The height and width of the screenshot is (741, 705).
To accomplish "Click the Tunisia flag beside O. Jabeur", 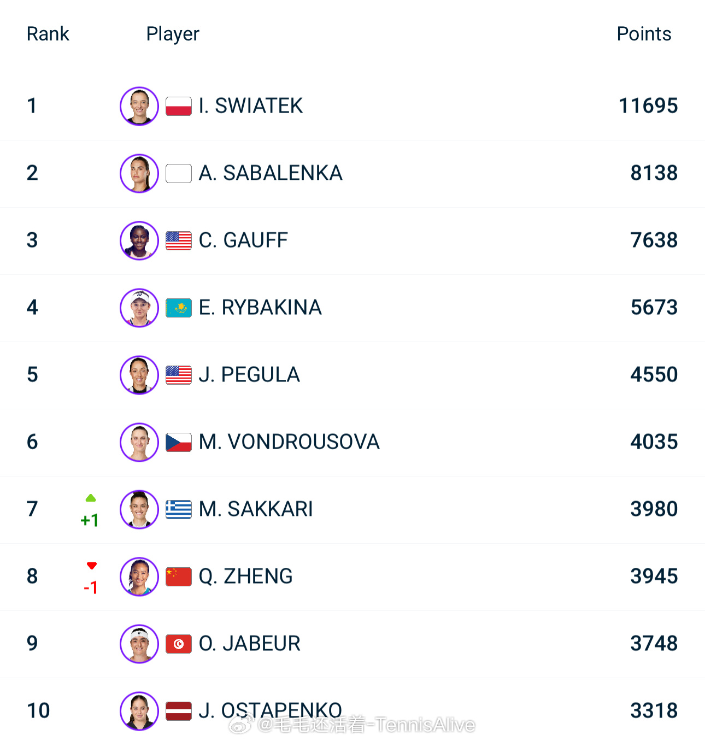I will tap(178, 644).
